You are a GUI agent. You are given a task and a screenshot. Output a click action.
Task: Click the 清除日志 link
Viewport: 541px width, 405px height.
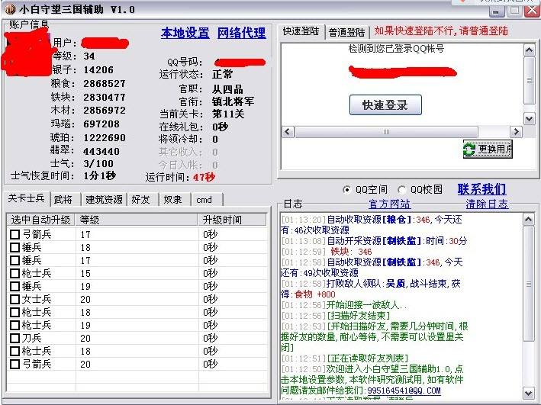tap(487, 204)
